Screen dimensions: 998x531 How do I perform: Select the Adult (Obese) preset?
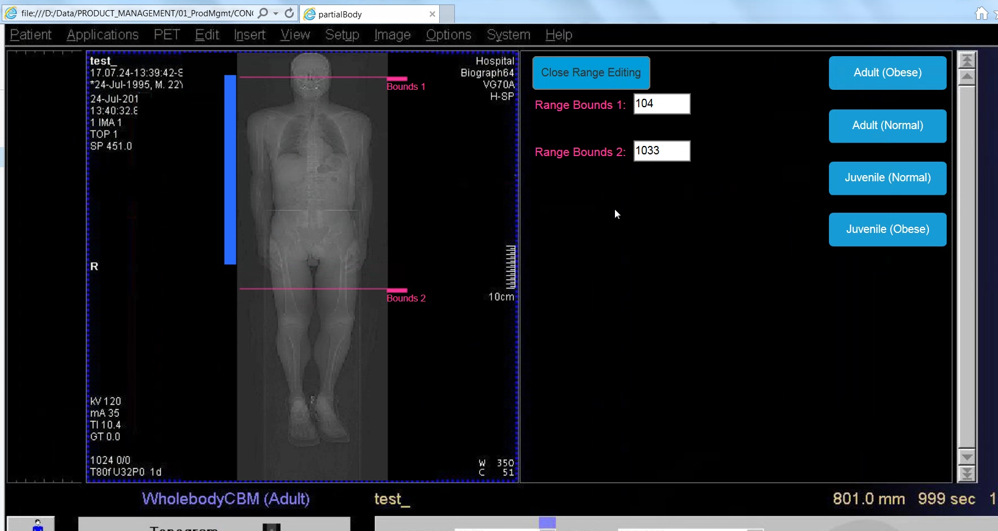(887, 72)
